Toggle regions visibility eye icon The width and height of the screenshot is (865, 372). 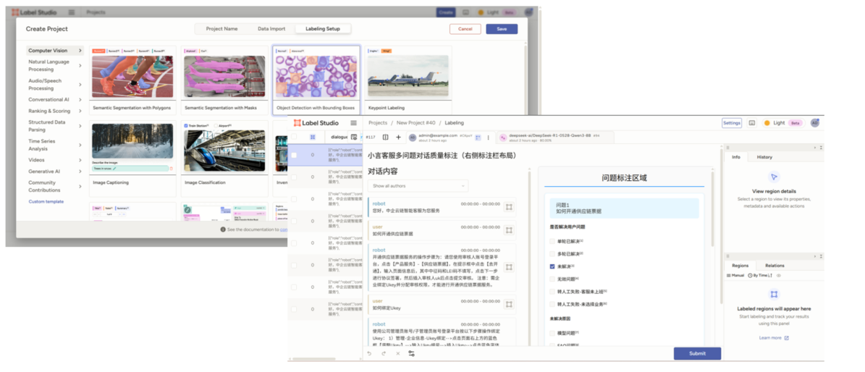click(779, 275)
